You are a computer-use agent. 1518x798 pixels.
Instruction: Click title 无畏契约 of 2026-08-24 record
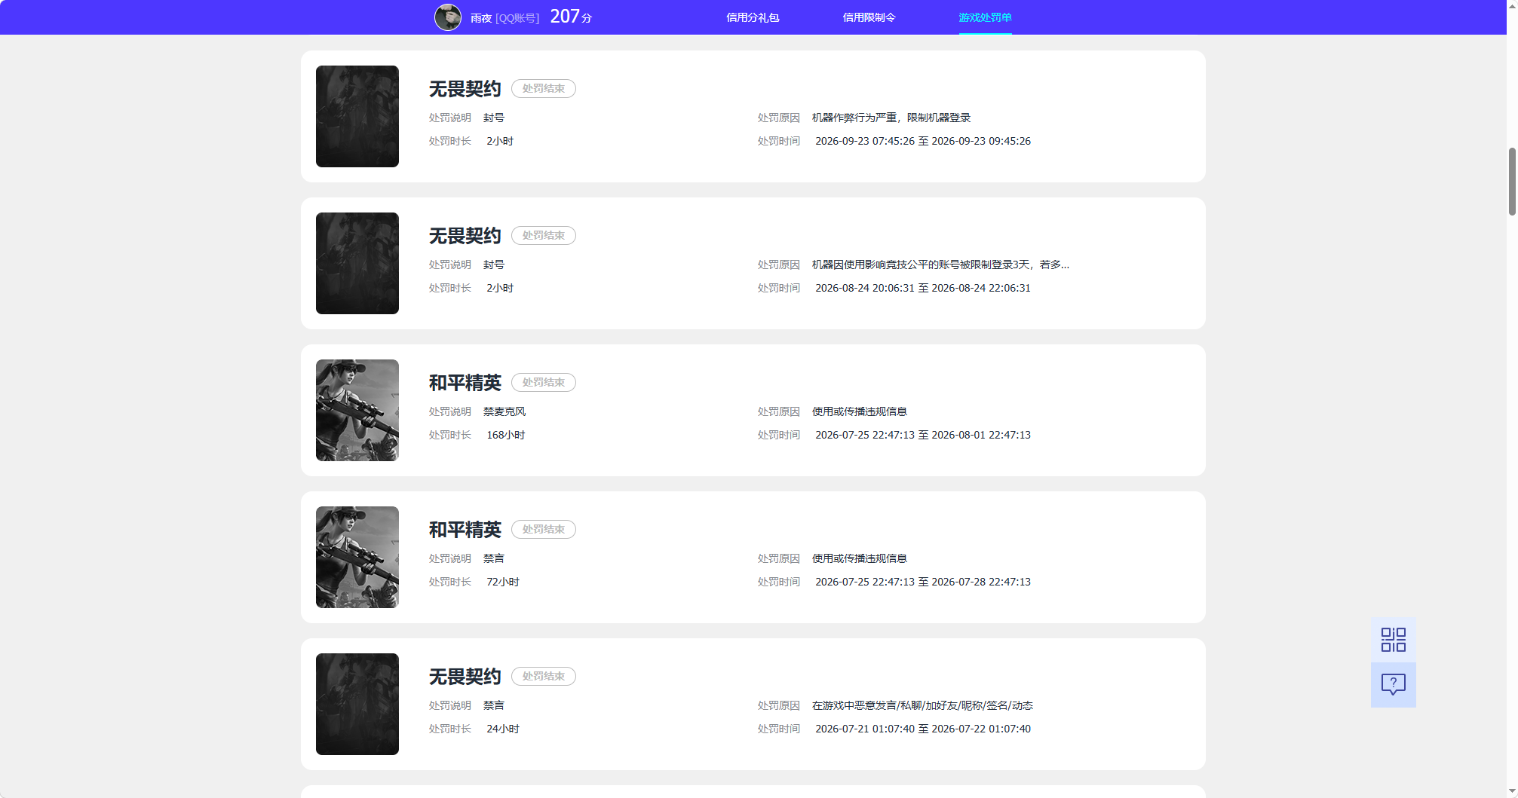pyautogui.click(x=465, y=236)
